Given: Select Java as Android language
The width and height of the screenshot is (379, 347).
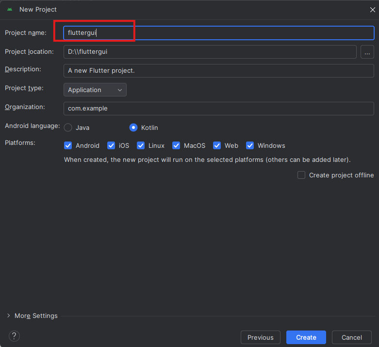Looking at the screenshot, I should tap(68, 127).
